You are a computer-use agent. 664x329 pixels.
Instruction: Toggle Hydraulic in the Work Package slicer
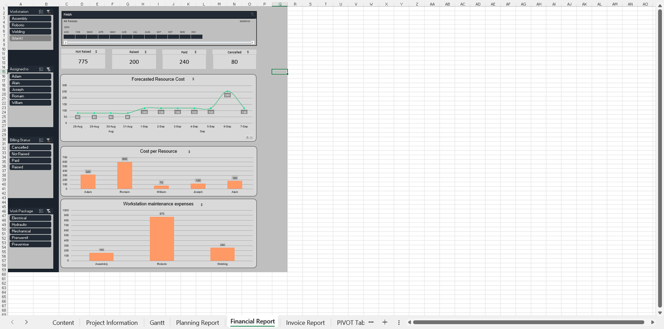point(30,224)
